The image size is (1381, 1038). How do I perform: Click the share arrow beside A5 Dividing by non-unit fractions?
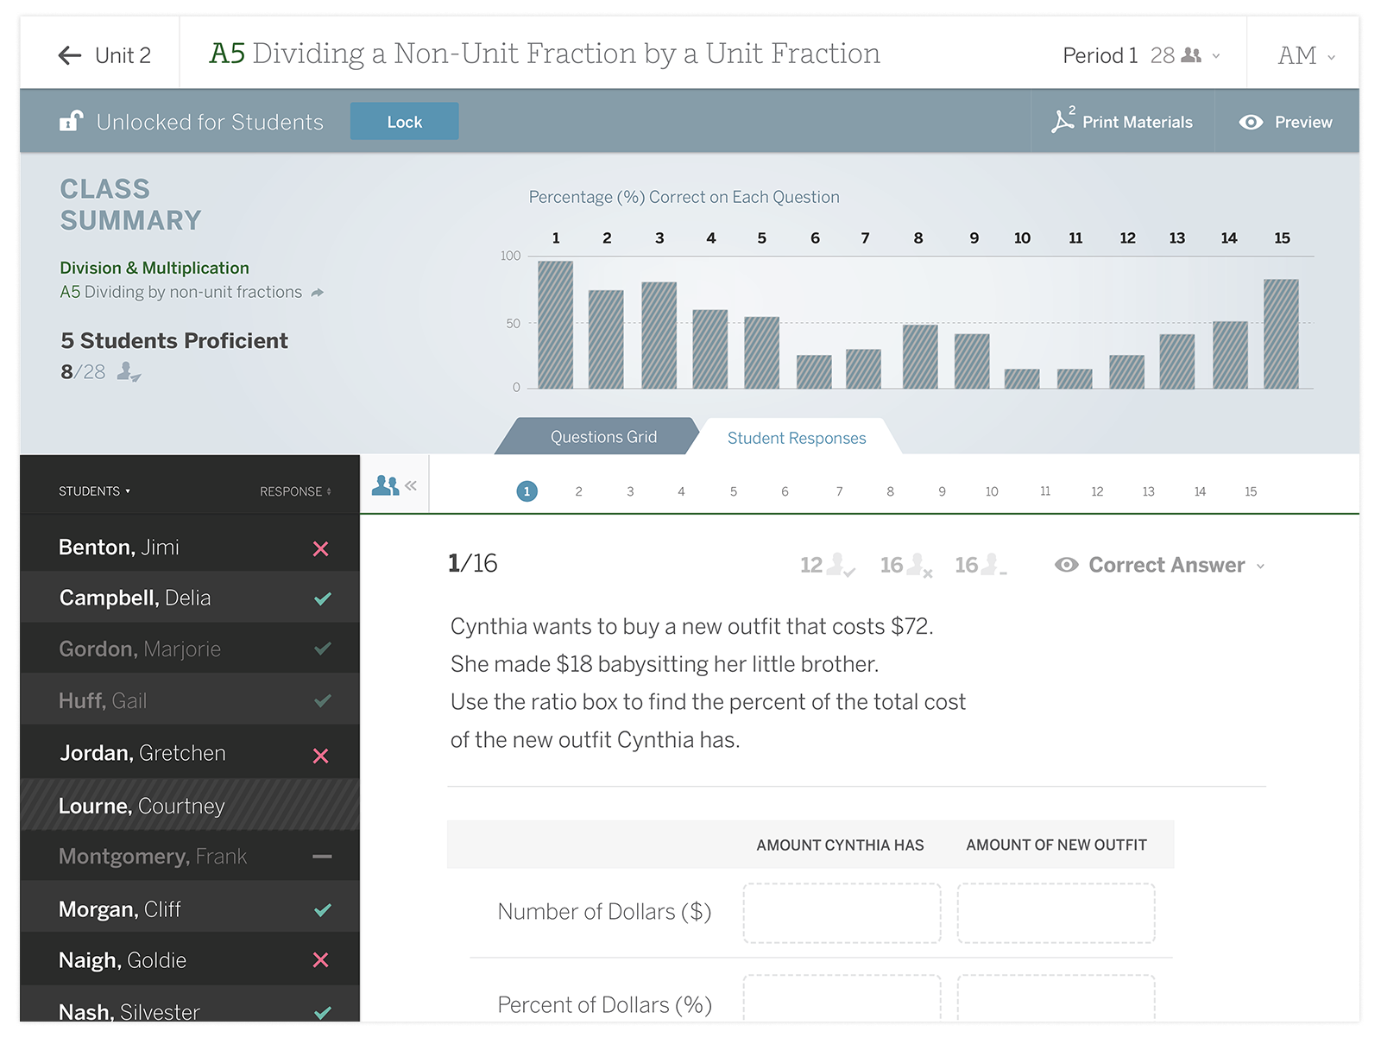point(318,293)
